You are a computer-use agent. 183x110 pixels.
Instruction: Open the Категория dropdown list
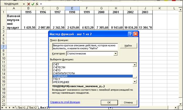(x=115, y=54)
